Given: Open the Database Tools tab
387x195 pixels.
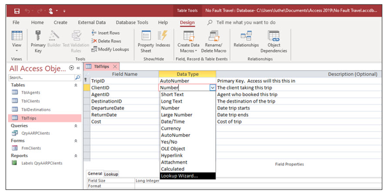Looking at the screenshot, I should (x=132, y=23).
